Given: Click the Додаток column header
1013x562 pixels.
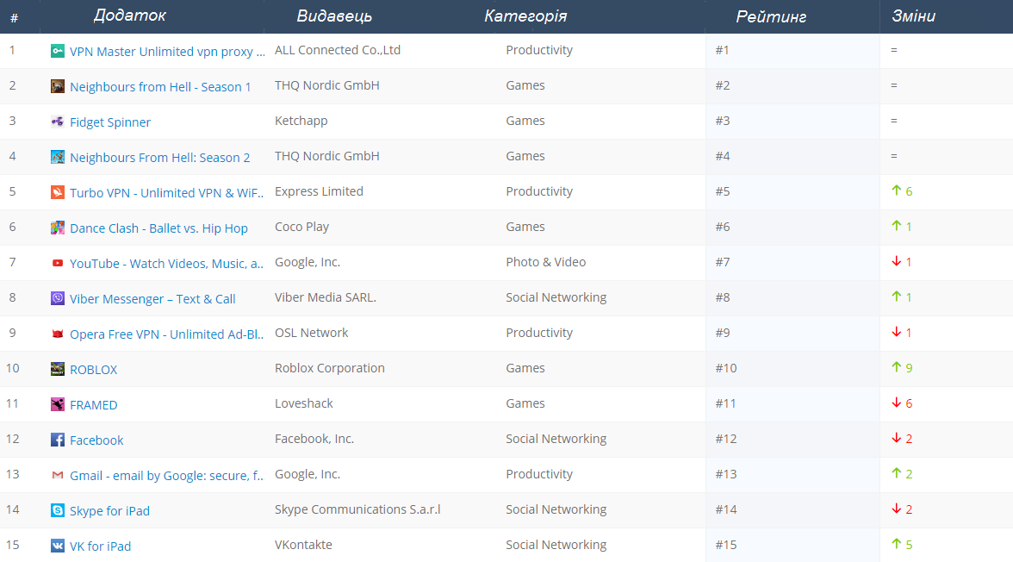Looking at the screenshot, I should point(130,16).
